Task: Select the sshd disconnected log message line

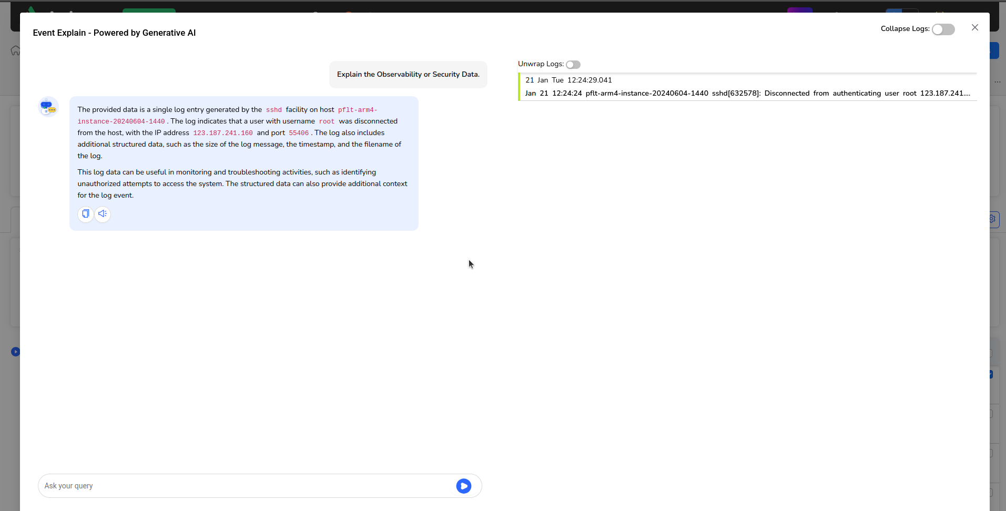Action: coord(747,94)
